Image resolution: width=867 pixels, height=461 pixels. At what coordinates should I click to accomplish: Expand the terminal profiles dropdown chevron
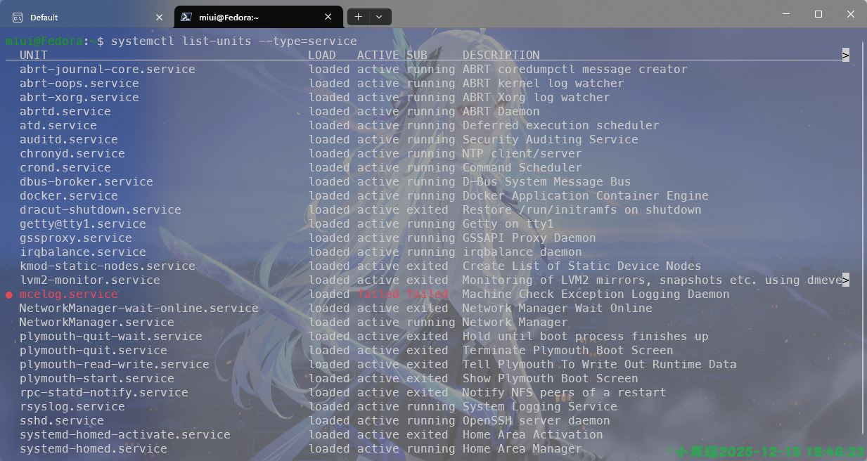click(379, 17)
